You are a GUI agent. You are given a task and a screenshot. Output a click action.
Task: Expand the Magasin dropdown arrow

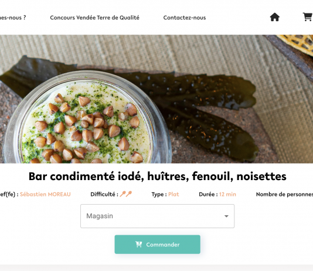pyautogui.click(x=226, y=216)
